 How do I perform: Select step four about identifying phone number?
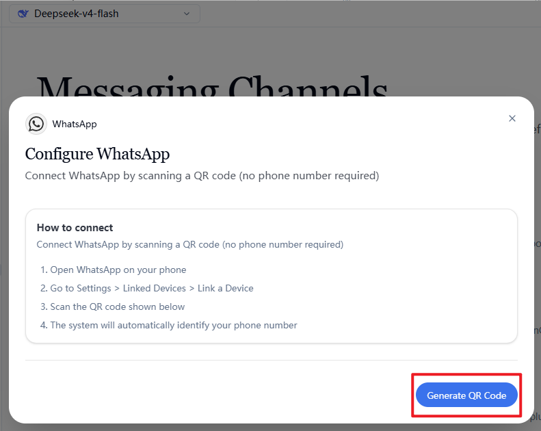pyautogui.click(x=169, y=326)
